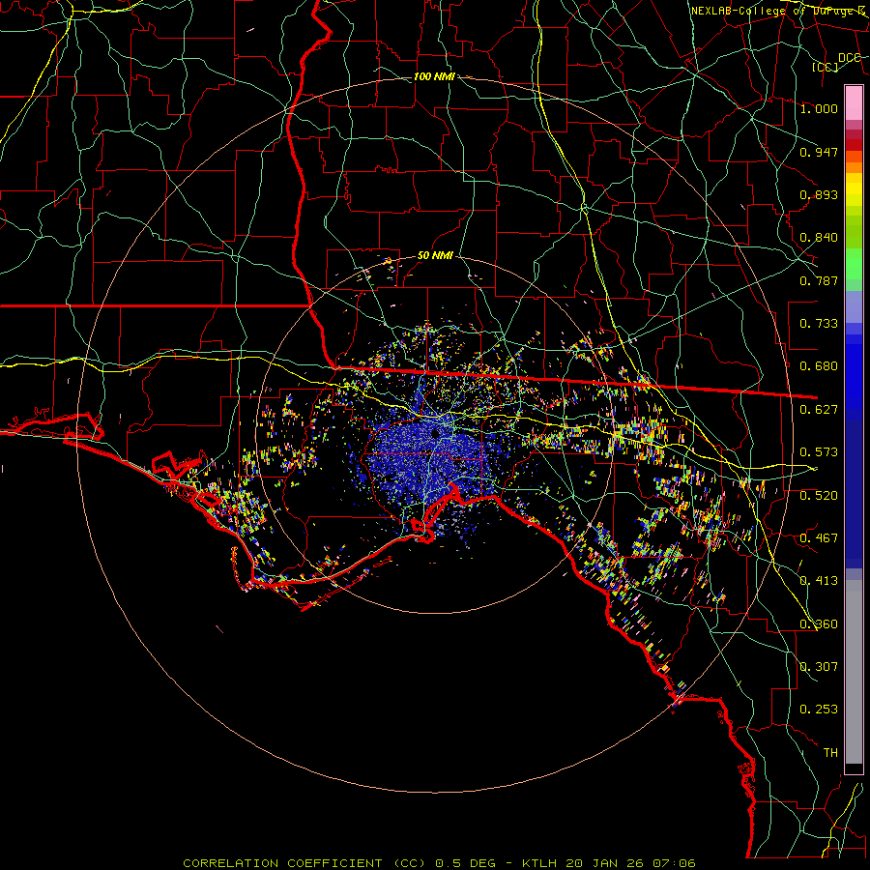Click the 0.947 color scale value
Viewport: 870px width, 870px height.
coord(819,152)
